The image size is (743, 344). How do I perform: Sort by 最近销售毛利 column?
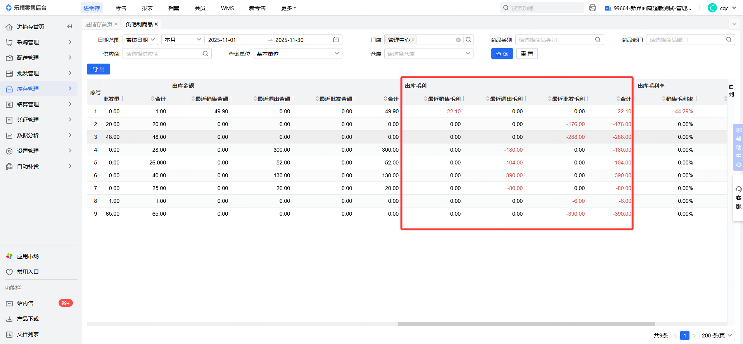[x=444, y=99]
